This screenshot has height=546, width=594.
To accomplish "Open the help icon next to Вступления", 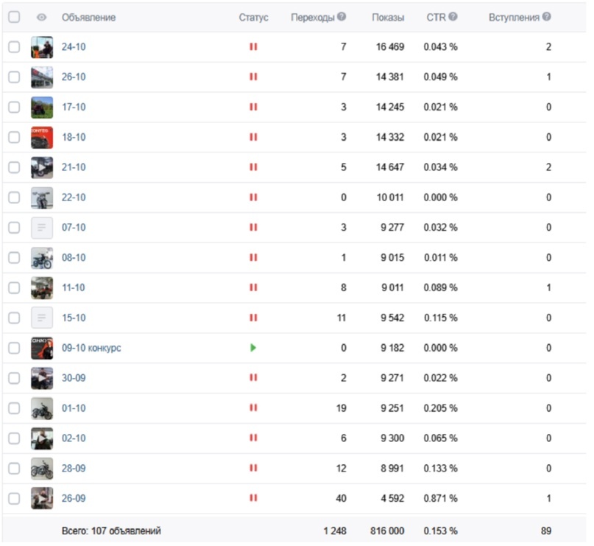I will click(x=546, y=17).
